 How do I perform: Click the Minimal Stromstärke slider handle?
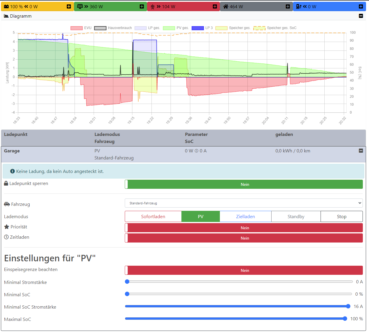127,282
